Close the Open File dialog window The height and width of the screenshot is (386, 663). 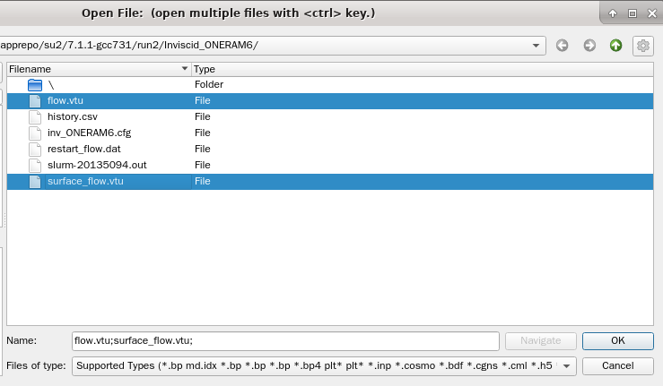coord(651,13)
